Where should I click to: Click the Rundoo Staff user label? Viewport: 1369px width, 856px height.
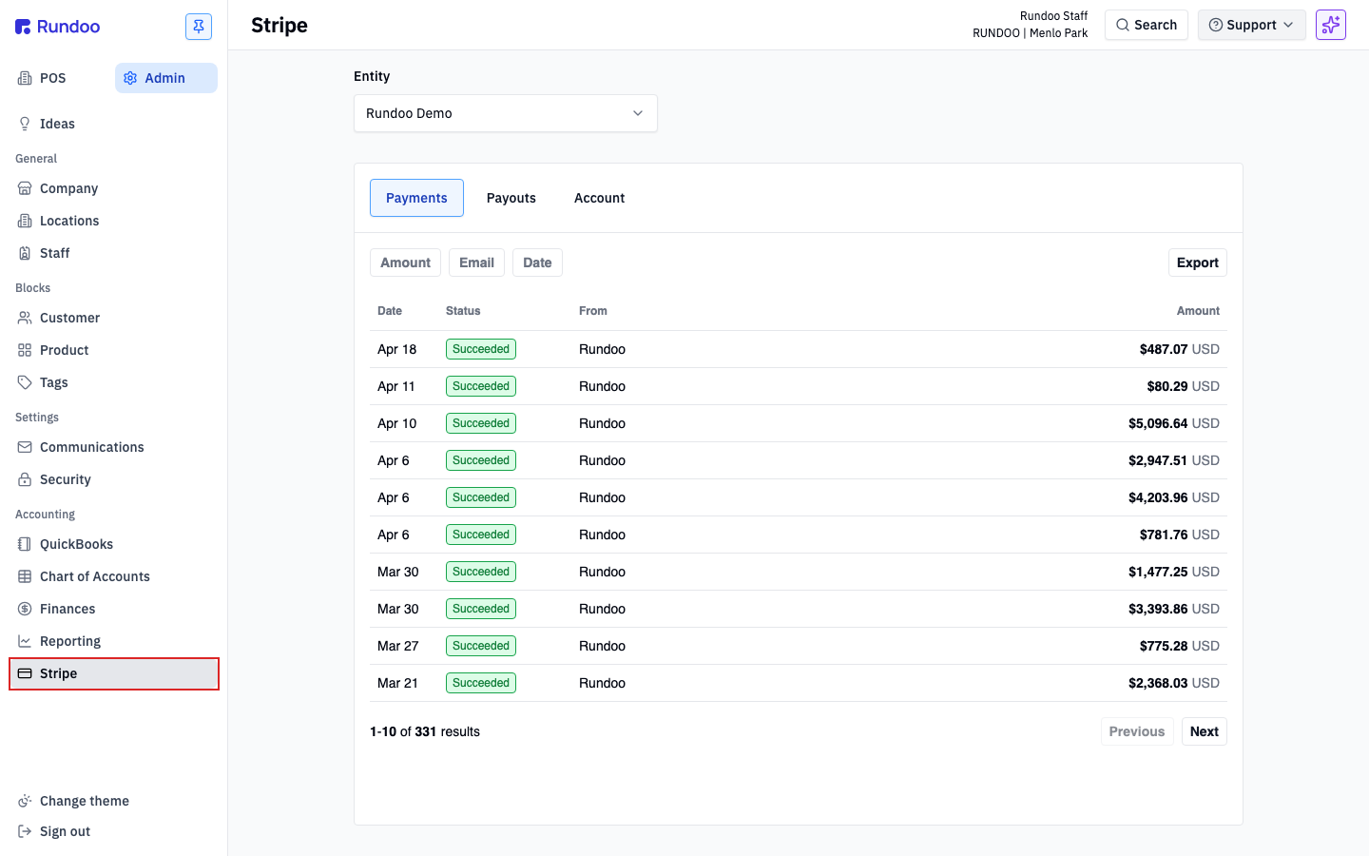pos(1053,16)
